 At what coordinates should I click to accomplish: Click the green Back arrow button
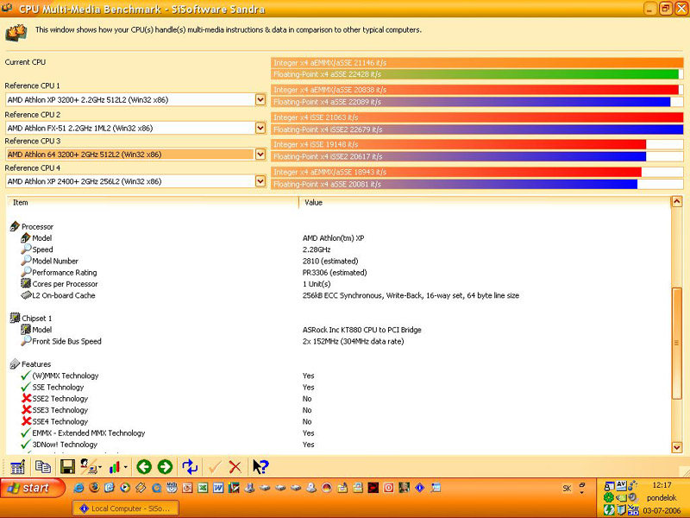pyautogui.click(x=144, y=467)
